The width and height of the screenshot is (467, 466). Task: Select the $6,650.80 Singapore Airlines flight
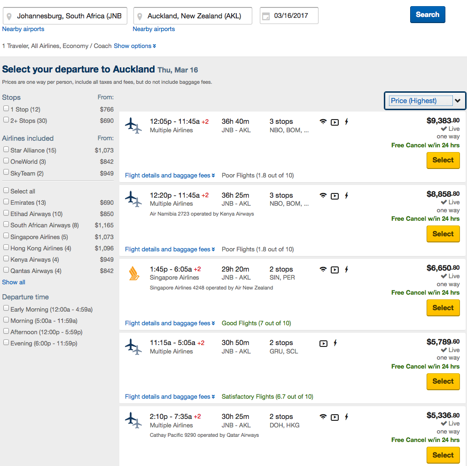pos(443,308)
